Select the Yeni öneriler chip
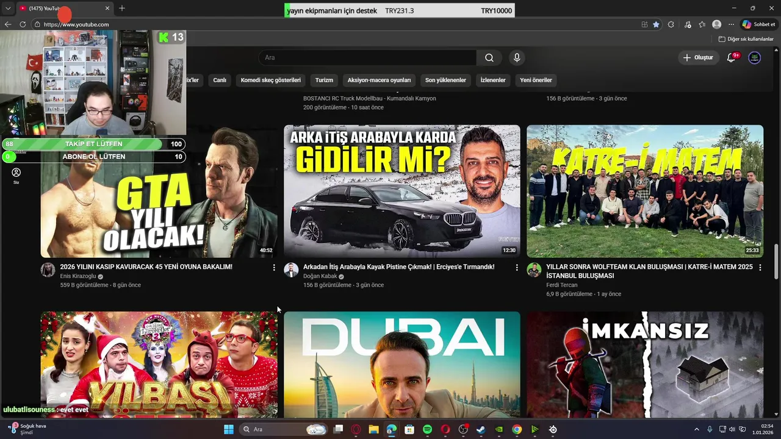781x439 pixels. pos(536,80)
